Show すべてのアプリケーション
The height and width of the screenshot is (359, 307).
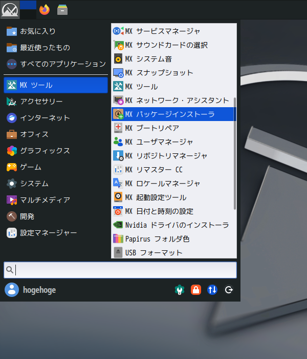click(62, 64)
